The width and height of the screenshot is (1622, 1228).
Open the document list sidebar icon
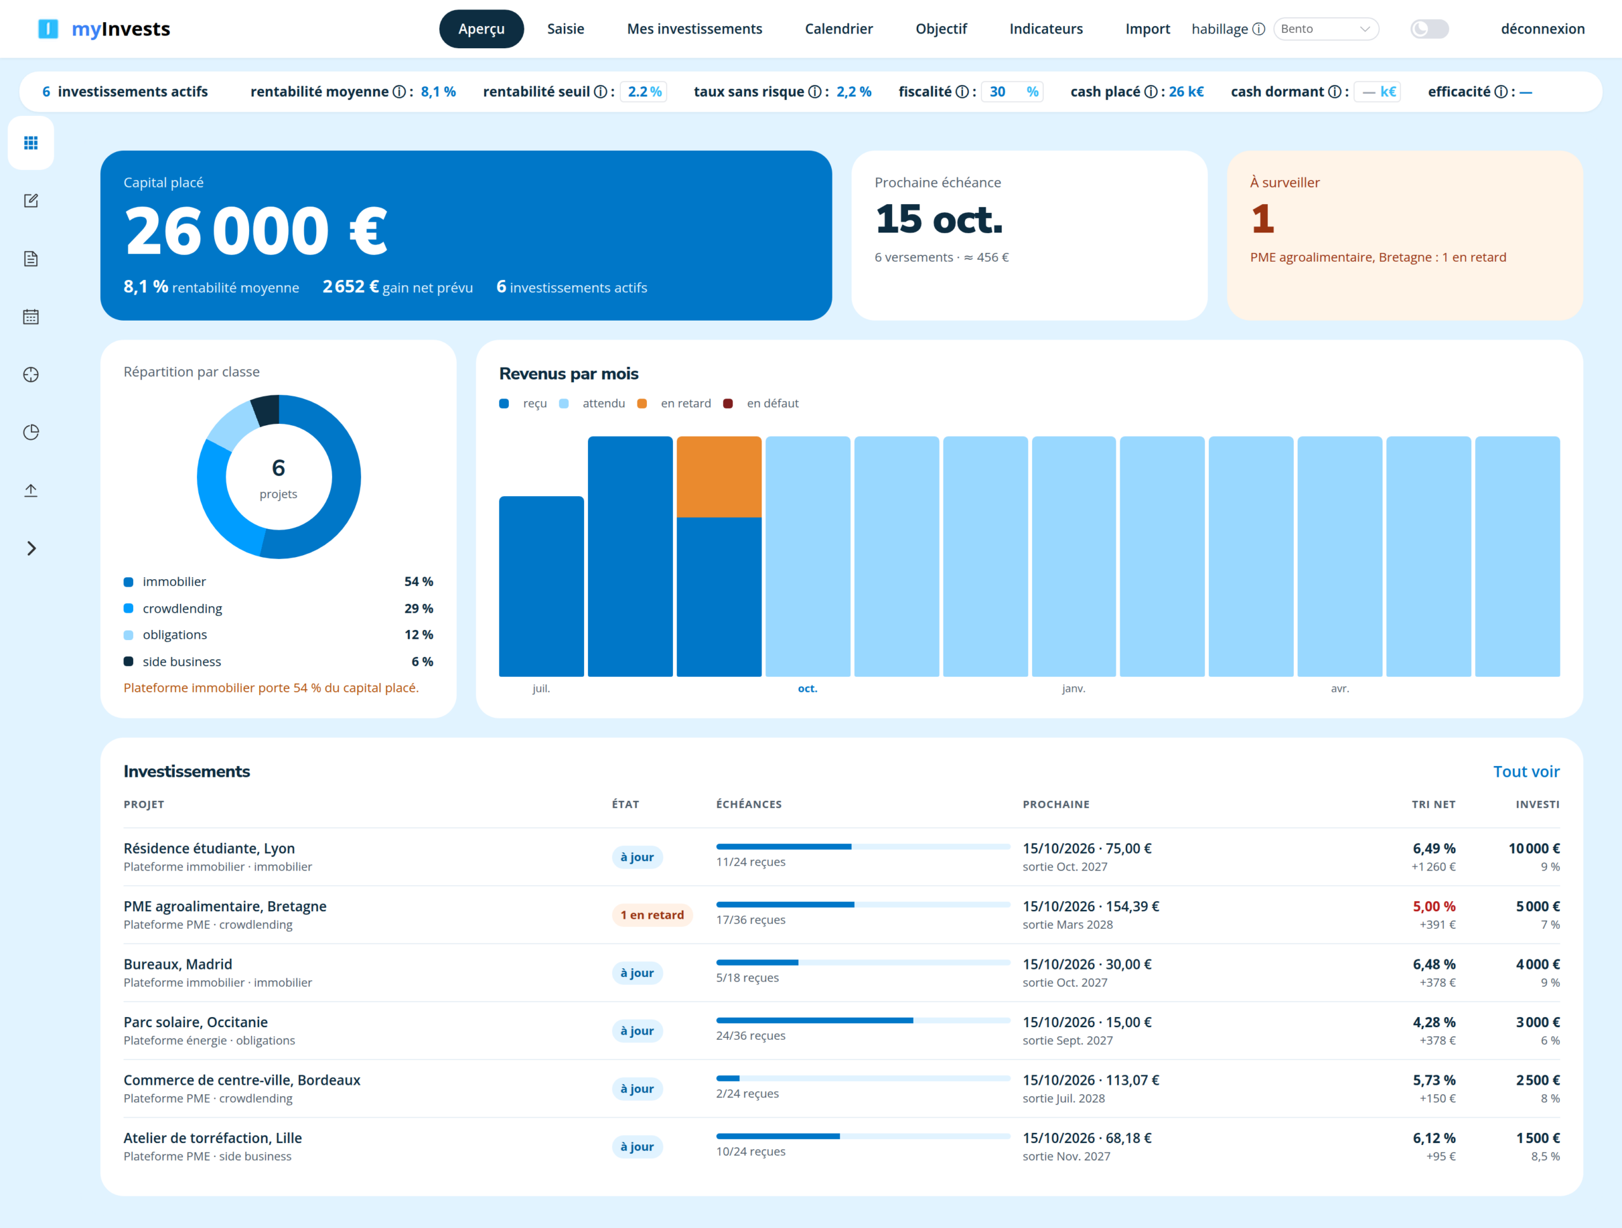click(31, 259)
